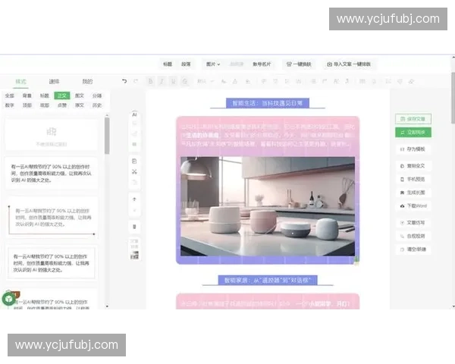Click the green cube floating icon at bottom left
Image resolution: width=455 pixels, height=364 pixels.
pos(8,299)
